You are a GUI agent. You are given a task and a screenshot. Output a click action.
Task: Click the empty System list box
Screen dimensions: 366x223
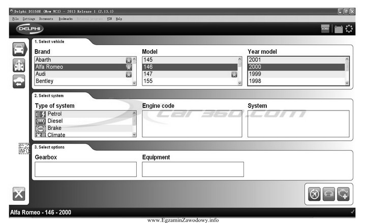click(x=298, y=124)
